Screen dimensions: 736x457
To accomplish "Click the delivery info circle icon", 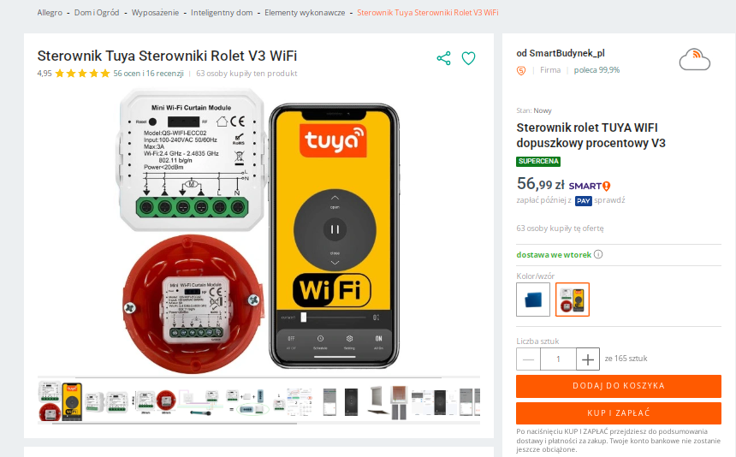I will click(598, 254).
